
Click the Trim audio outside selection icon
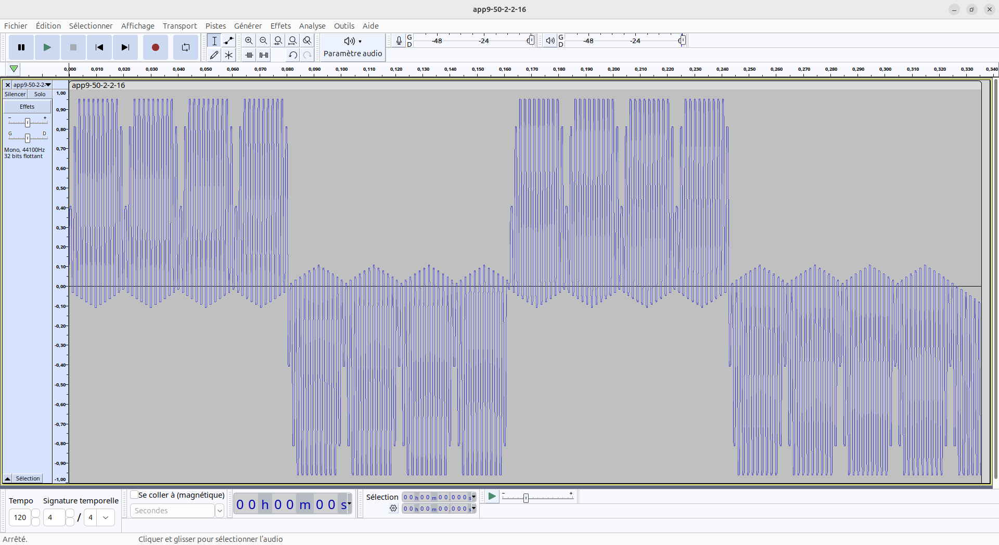249,55
